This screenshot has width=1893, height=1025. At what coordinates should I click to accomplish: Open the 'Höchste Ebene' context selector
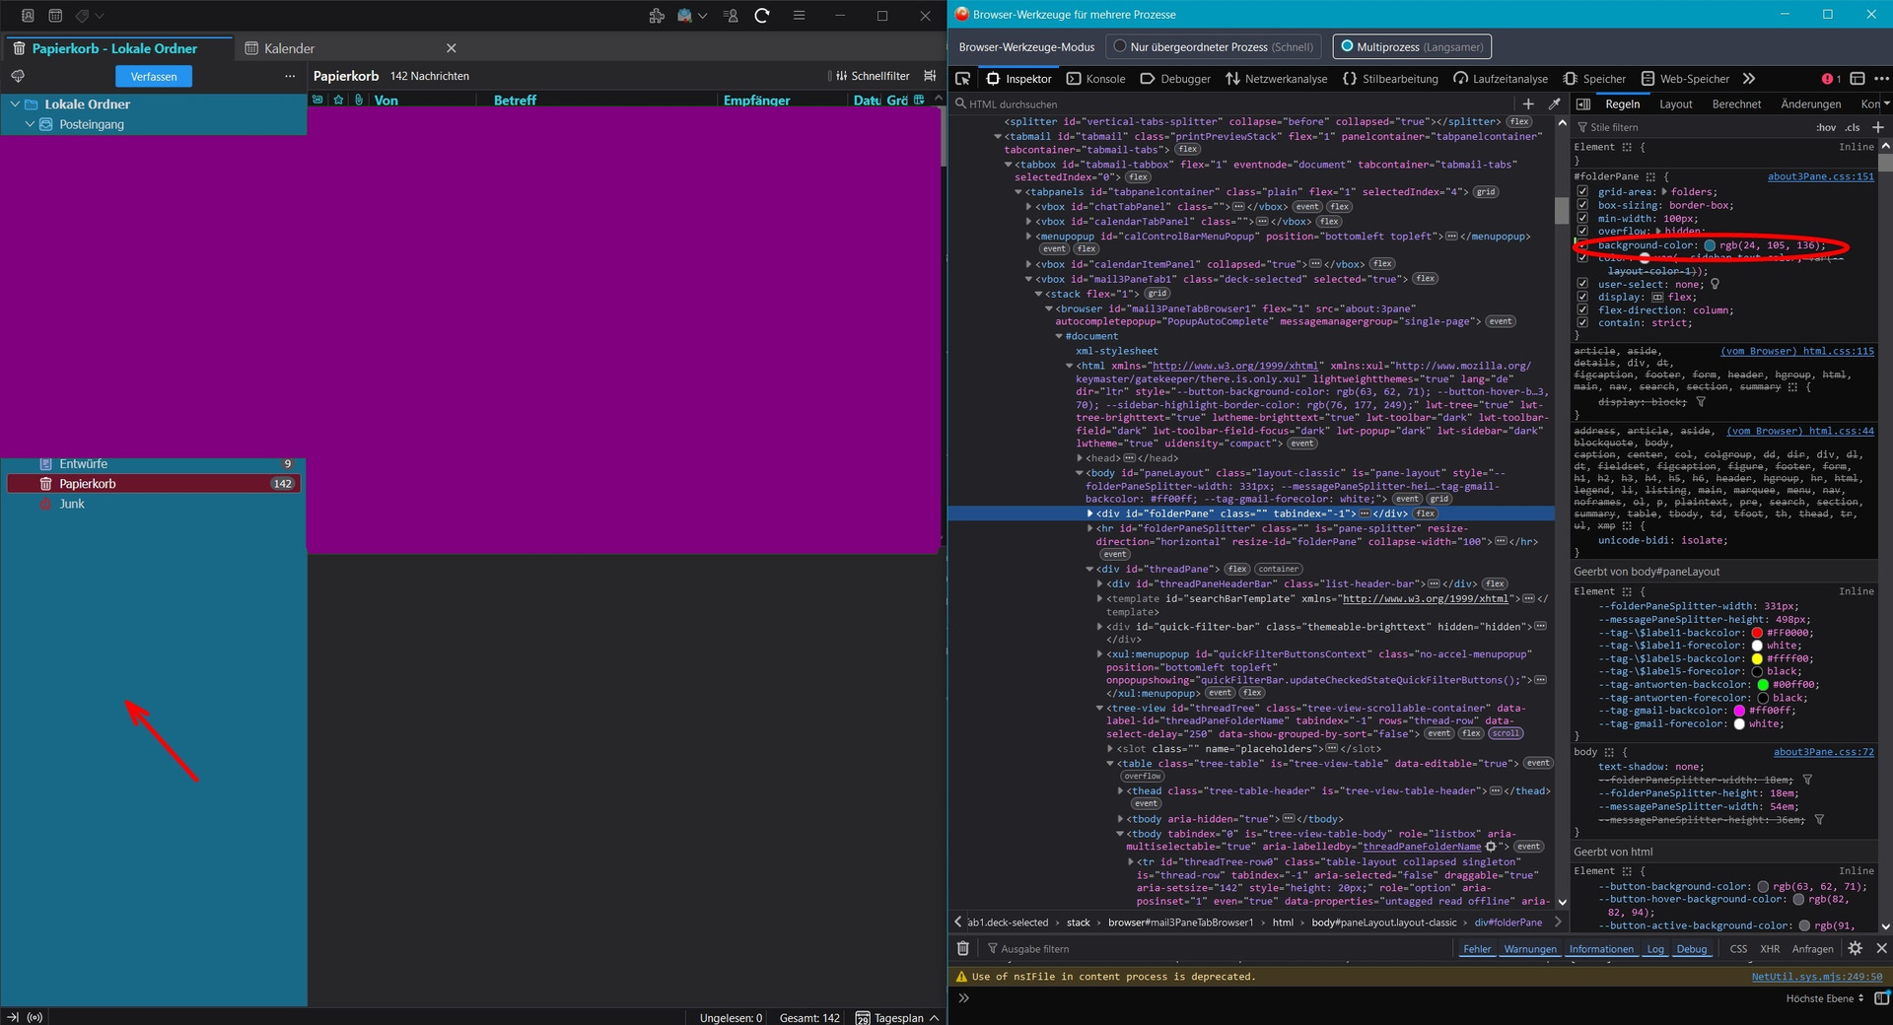click(1825, 998)
